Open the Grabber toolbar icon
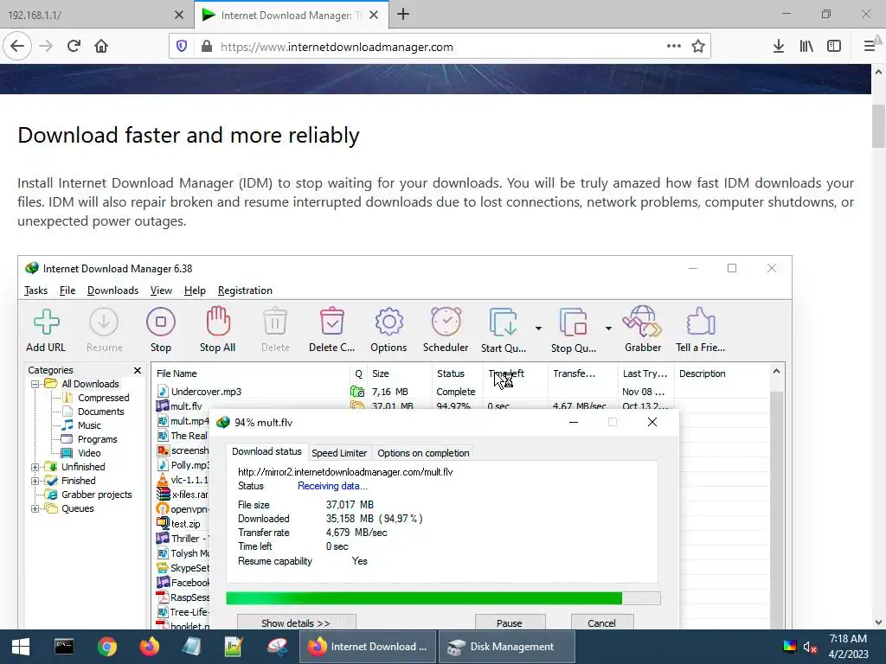The height and width of the screenshot is (664, 886). point(643,322)
